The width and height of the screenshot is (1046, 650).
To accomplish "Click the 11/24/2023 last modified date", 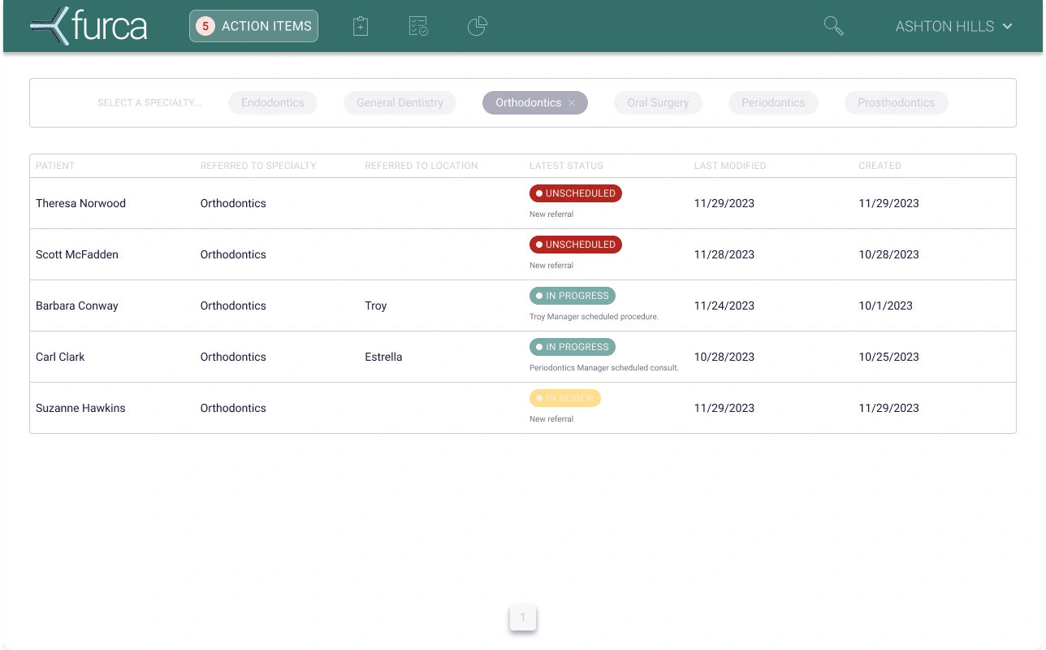I will click(724, 305).
